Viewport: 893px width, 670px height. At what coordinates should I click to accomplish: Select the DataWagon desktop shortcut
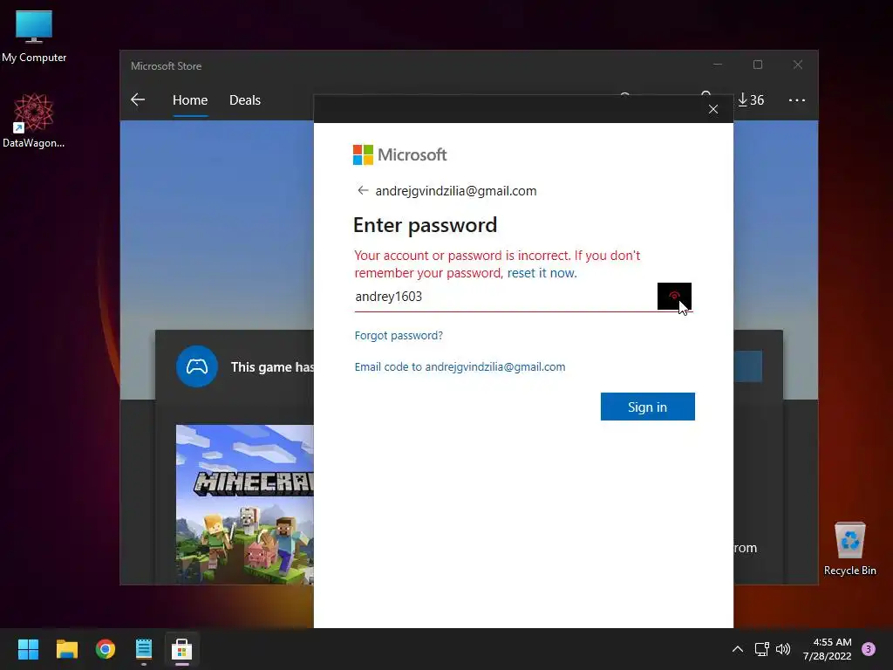click(34, 120)
